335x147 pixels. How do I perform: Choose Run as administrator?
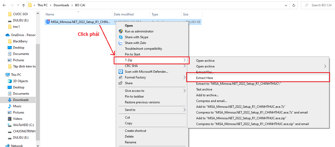(x=139, y=31)
